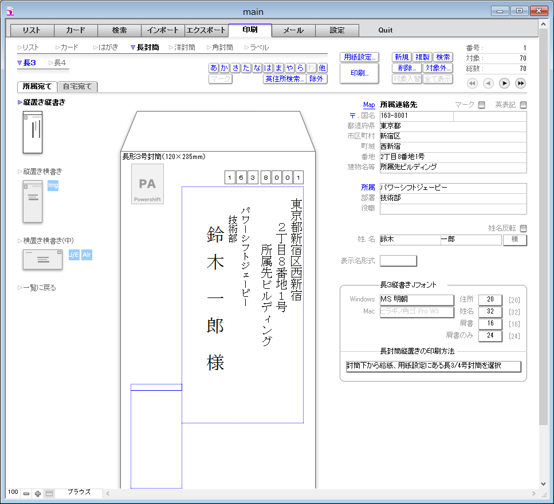This screenshot has height=504, width=554.
Task: Zoom in with the plus icon
Action: 38,493
